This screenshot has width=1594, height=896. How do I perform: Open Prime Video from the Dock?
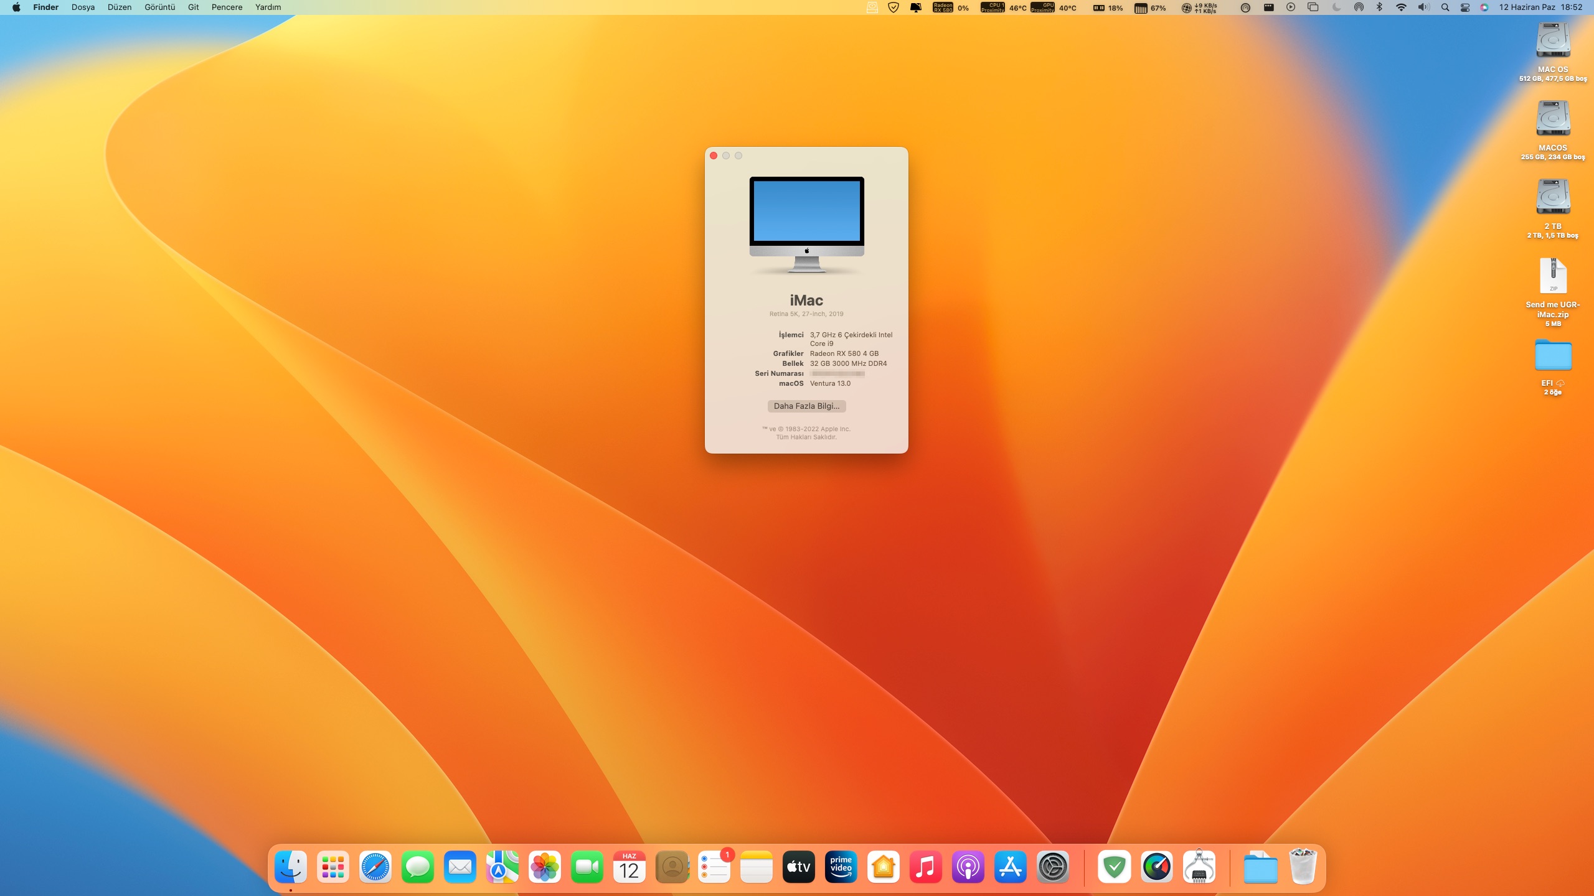pos(841,867)
